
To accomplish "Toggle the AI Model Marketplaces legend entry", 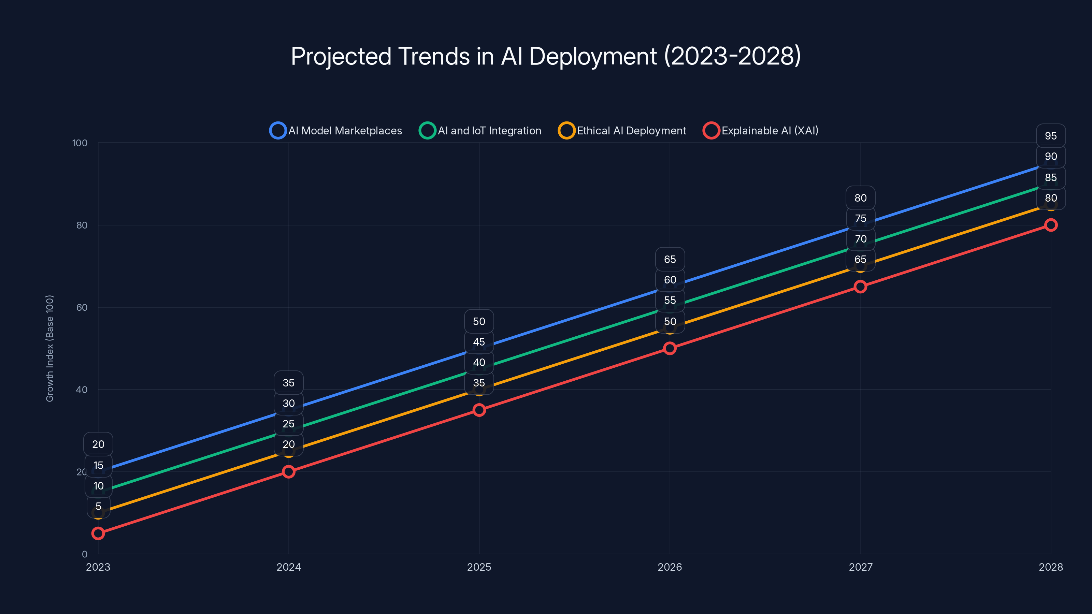I will 336,131.
